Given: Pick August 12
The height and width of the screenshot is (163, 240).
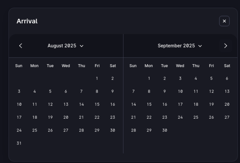Looking at the screenshot, I should pyautogui.click(x=50, y=104).
